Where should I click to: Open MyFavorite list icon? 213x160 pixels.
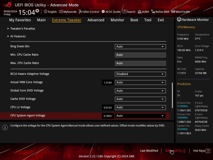[x=61, y=11]
